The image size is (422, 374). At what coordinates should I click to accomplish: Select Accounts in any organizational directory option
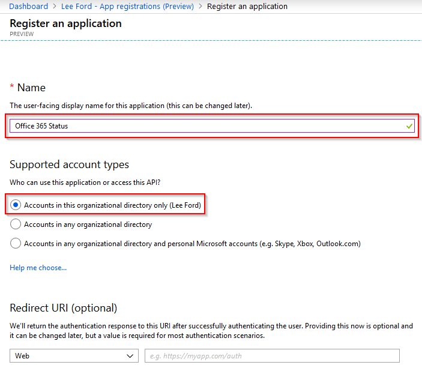[16, 224]
